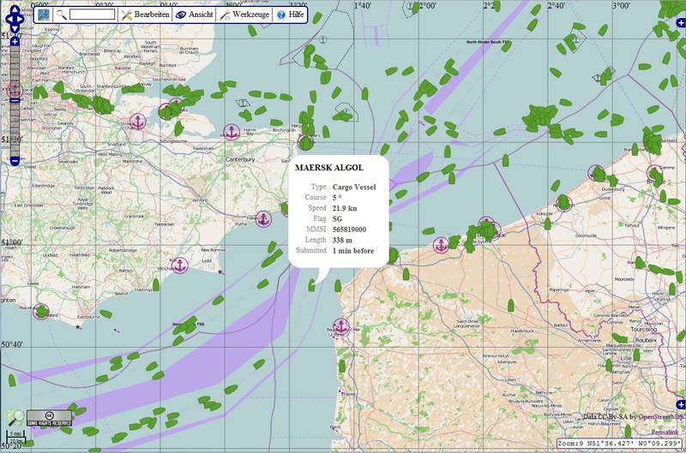Image resolution: width=686 pixels, height=453 pixels.
Task: Pan the map east with the right arrow
Action: pyautogui.click(x=21, y=19)
